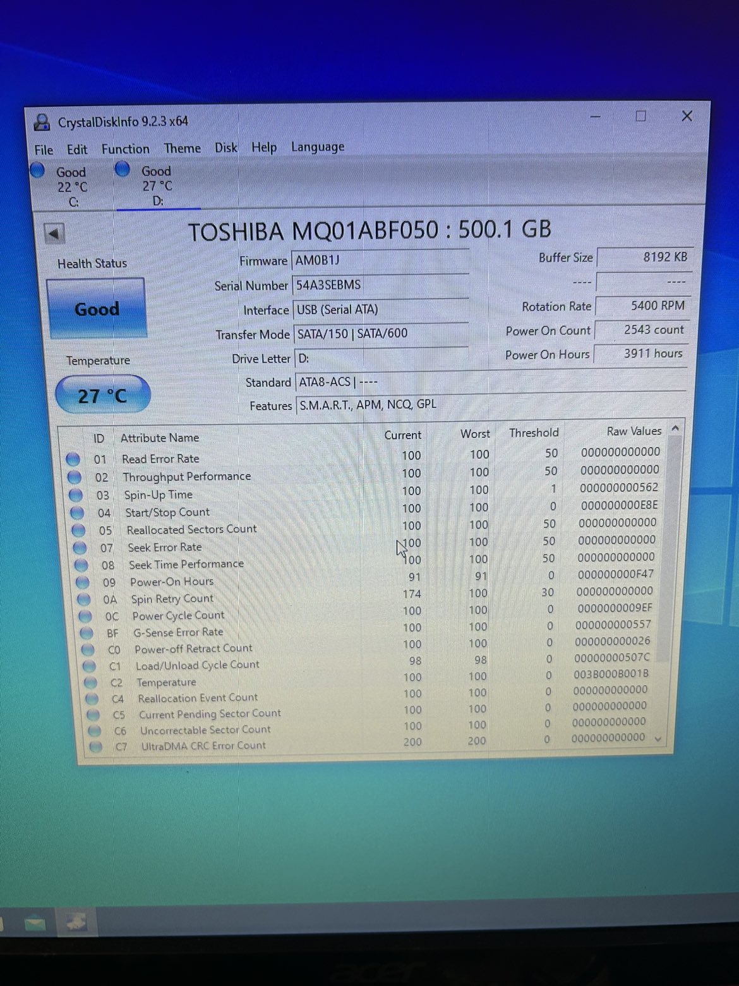Select raw value 003B000B001B for Temperature
The width and height of the screenshot is (739, 986).
[x=611, y=674]
